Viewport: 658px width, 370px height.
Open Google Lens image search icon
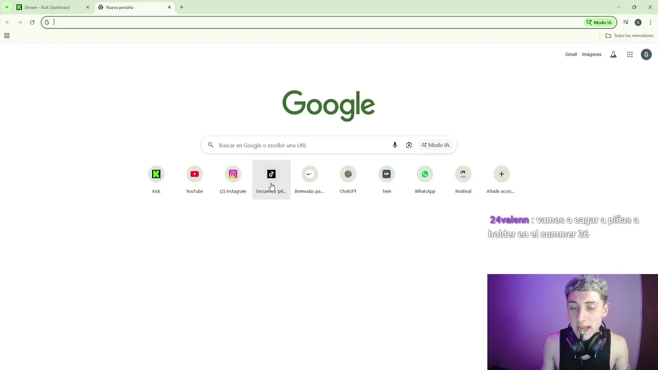(x=409, y=145)
